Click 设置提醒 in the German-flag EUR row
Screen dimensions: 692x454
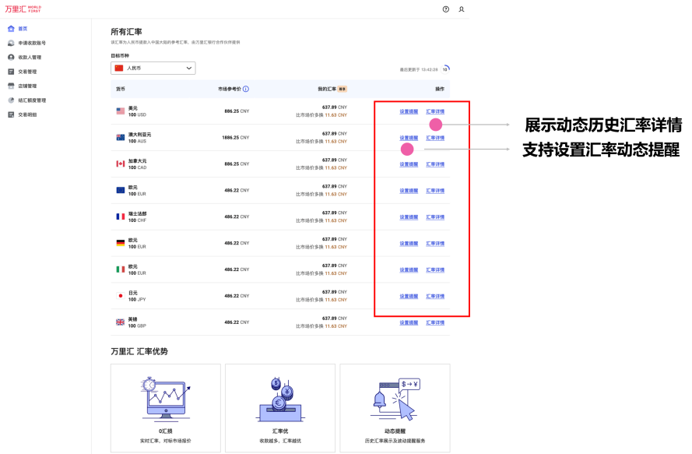coord(409,244)
